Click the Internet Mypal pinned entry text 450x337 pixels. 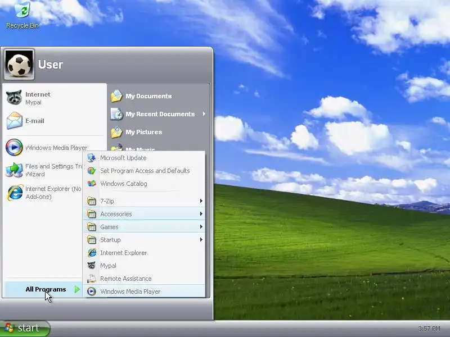[x=38, y=98]
